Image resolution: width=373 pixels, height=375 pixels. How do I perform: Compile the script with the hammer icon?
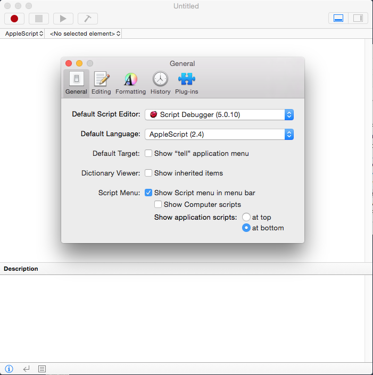(x=88, y=19)
